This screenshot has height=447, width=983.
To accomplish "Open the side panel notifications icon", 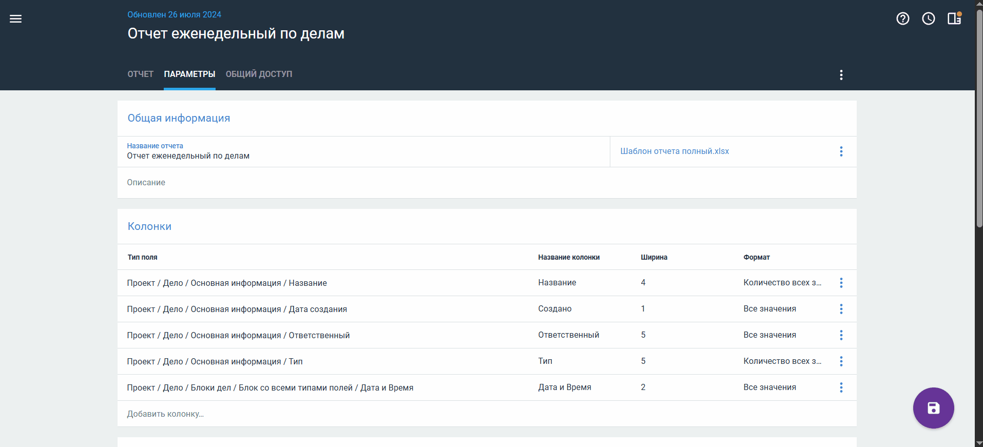I will (x=954, y=18).
